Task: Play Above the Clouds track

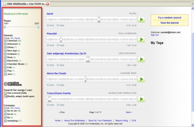Action: tap(141, 79)
